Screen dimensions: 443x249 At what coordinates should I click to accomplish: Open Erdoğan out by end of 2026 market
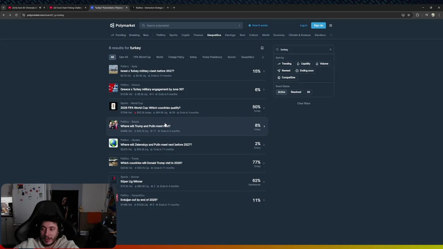pos(139,200)
